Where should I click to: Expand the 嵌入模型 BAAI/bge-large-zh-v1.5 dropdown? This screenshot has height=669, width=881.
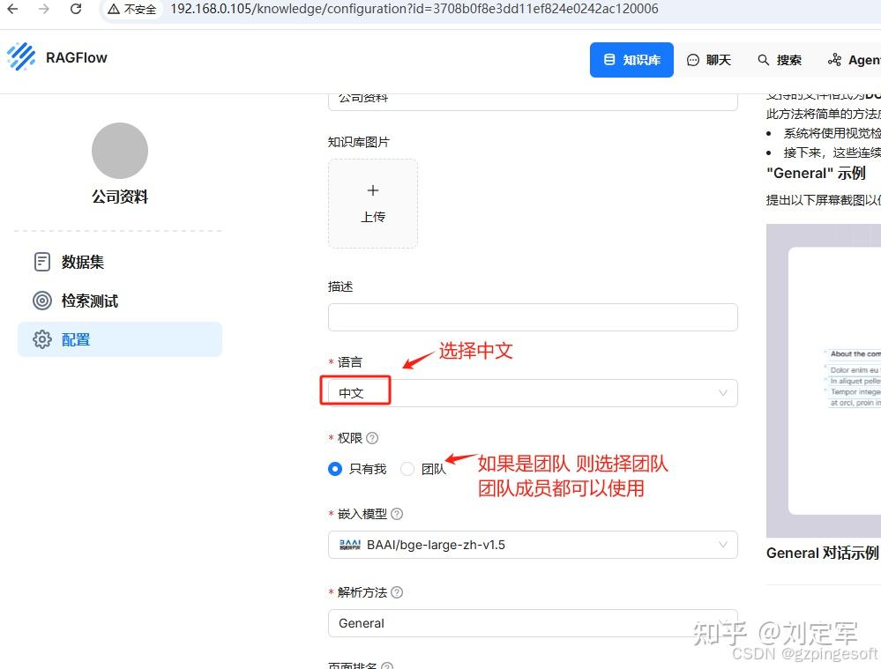coord(532,545)
